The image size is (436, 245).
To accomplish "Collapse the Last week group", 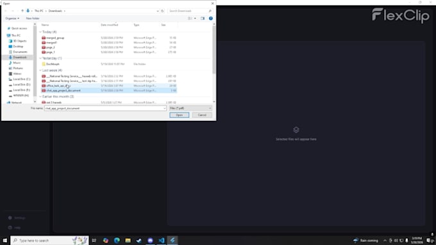I will coord(40,70).
